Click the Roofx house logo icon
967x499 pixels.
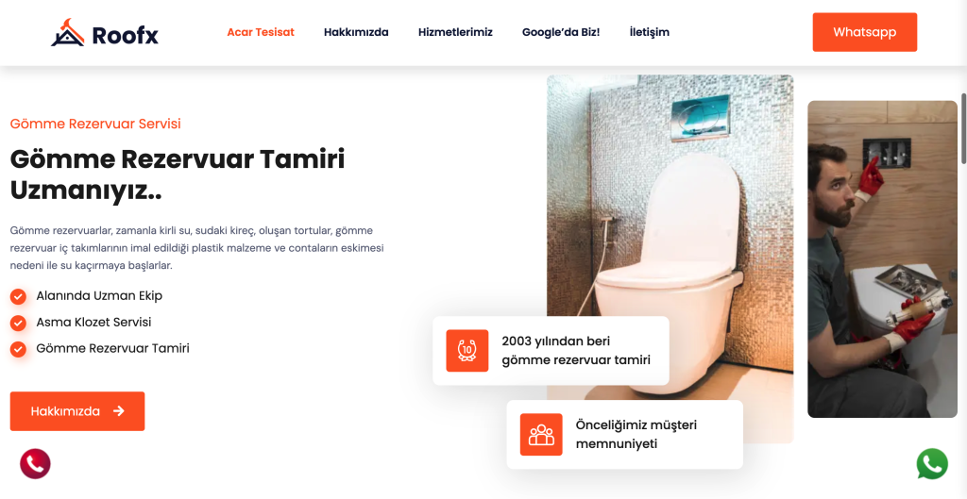tap(67, 32)
